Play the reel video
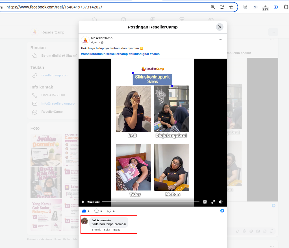The height and width of the screenshot is (248, 289). [83, 202]
